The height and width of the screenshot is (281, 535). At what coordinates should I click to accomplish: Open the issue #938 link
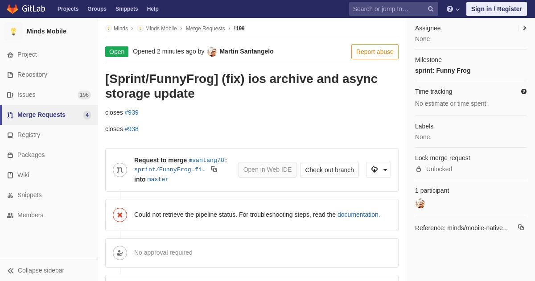132,129
